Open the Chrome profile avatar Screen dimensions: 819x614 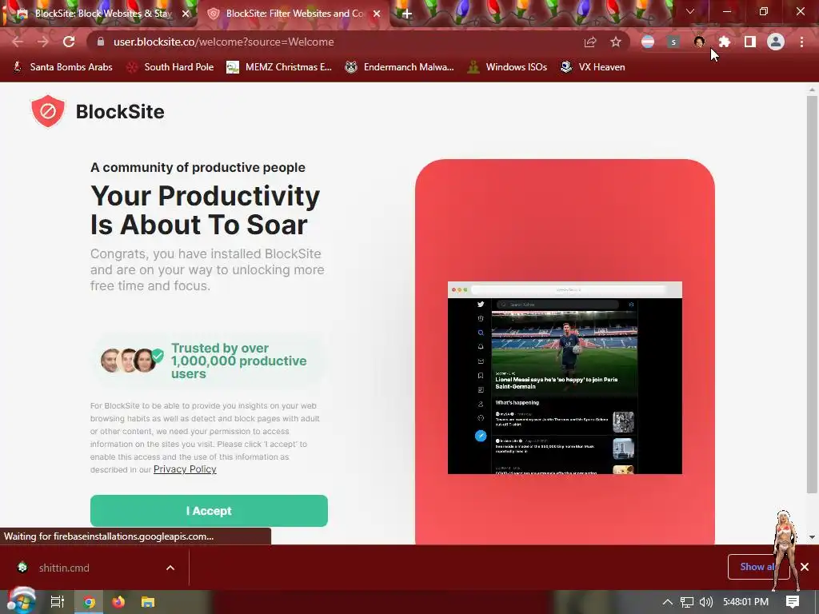click(x=776, y=42)
